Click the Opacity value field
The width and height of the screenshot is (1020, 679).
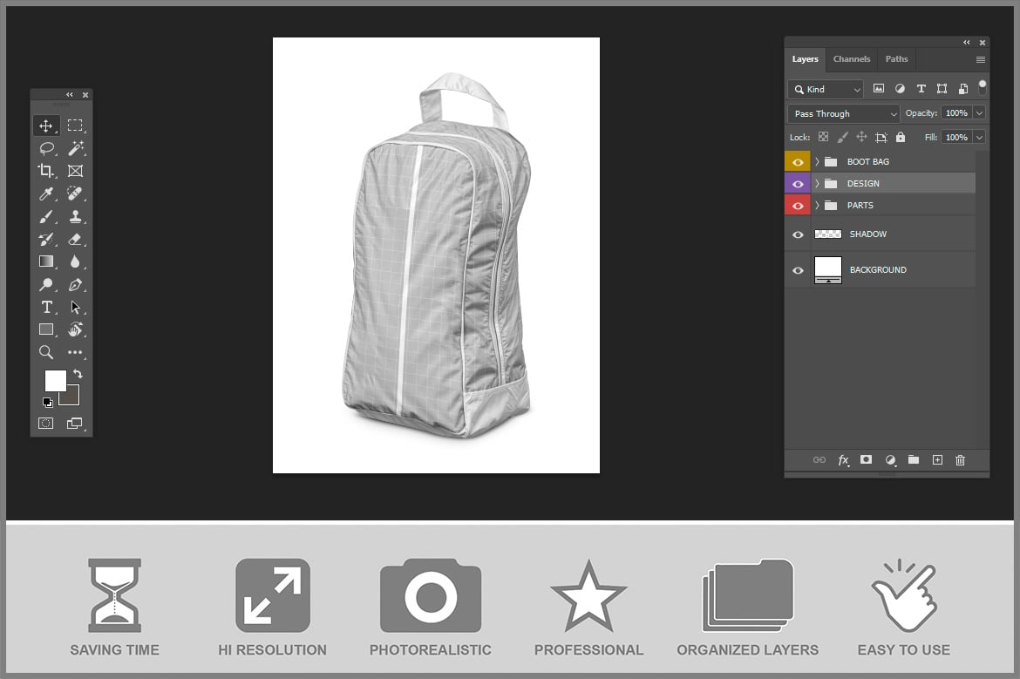tap(957, 113)
